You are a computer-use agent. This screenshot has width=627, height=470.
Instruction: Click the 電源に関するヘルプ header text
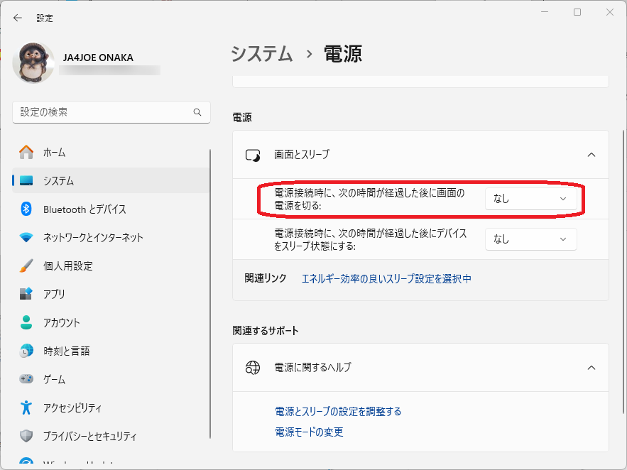click(312, 367)
